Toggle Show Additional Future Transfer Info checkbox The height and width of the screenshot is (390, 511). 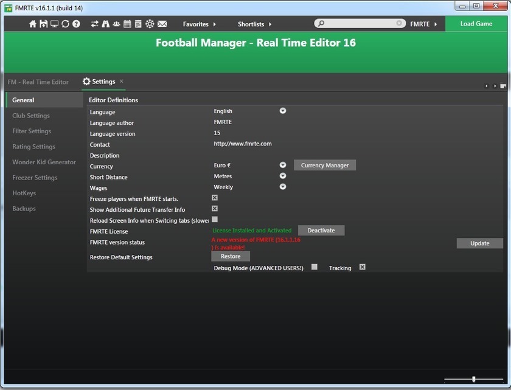pos(215,209)
